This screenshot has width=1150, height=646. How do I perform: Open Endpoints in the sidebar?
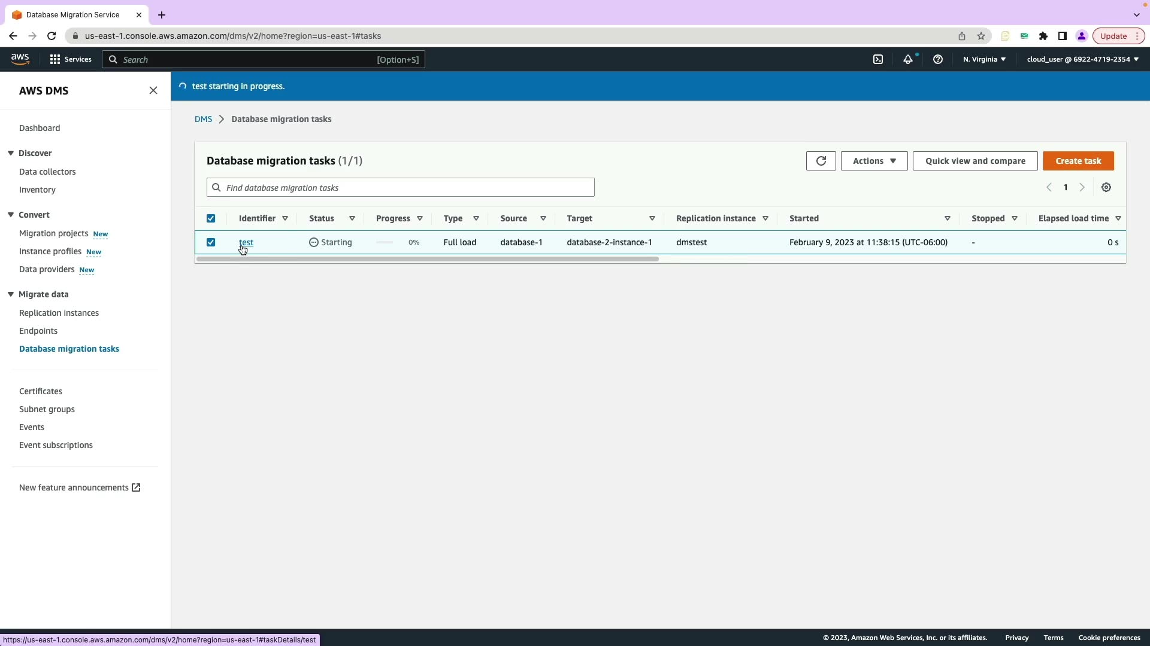(38, 331)
